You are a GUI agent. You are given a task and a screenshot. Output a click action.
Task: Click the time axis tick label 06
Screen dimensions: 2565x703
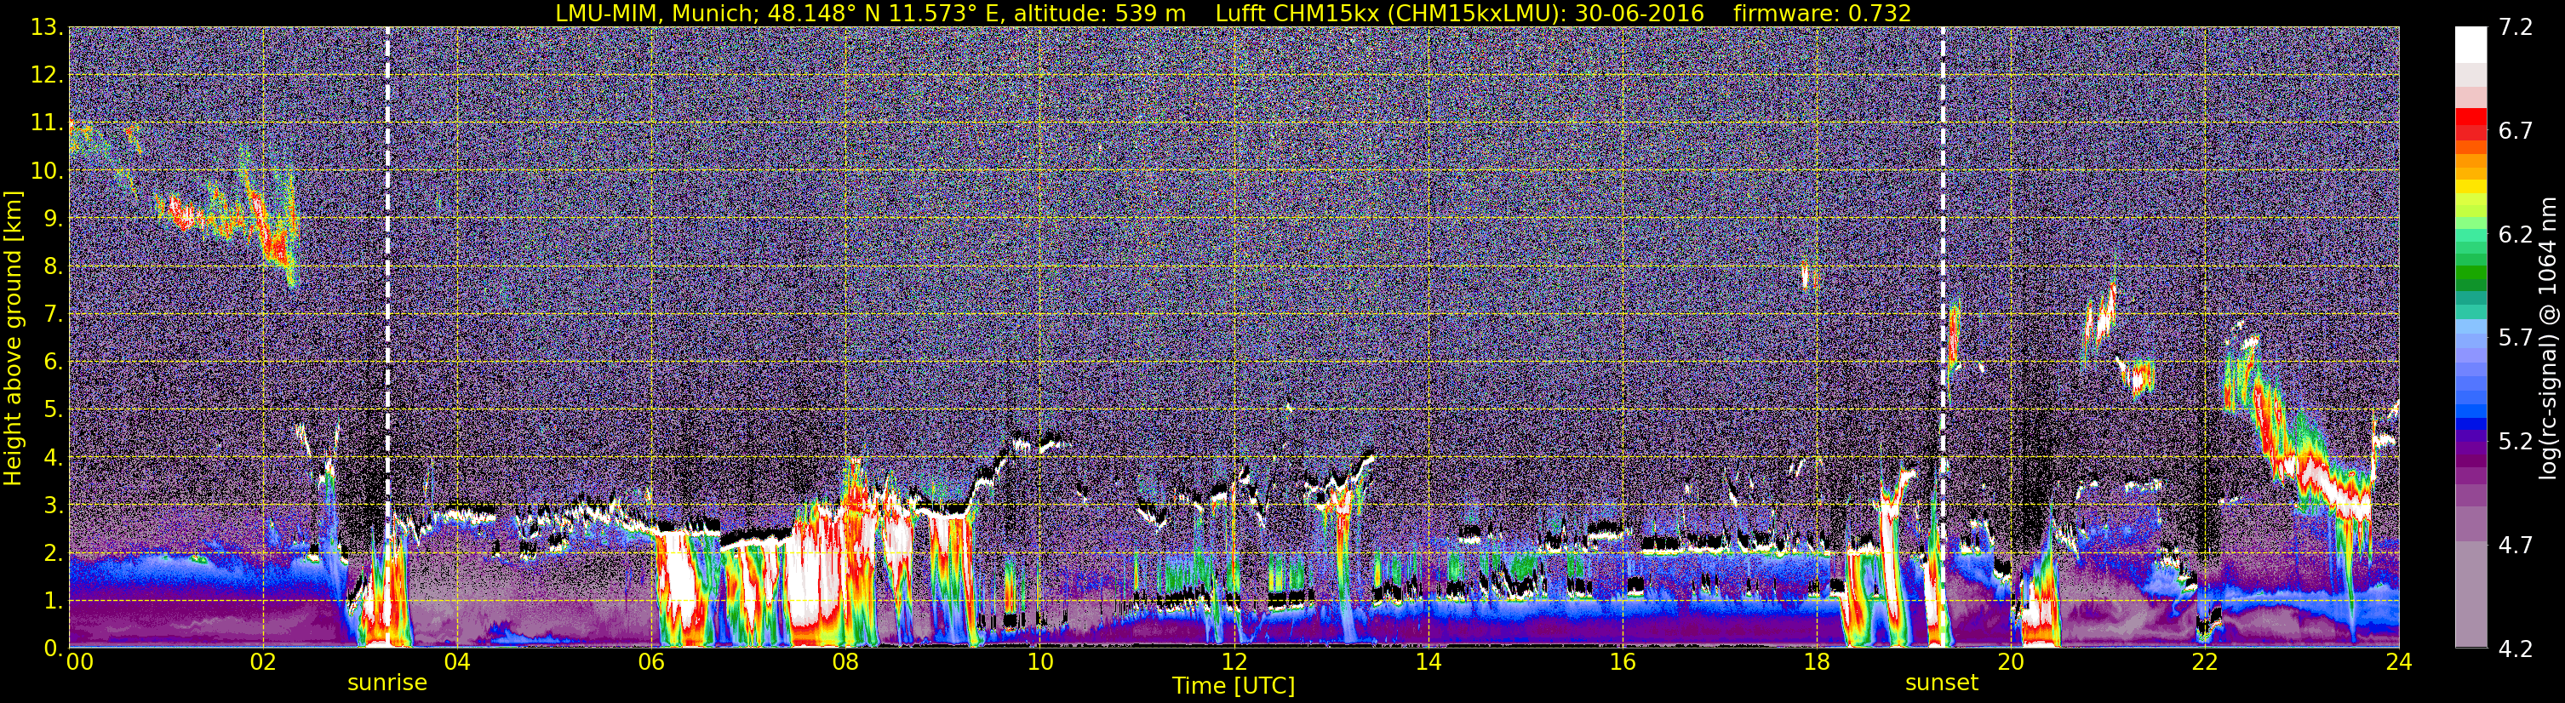pos(650,662)
